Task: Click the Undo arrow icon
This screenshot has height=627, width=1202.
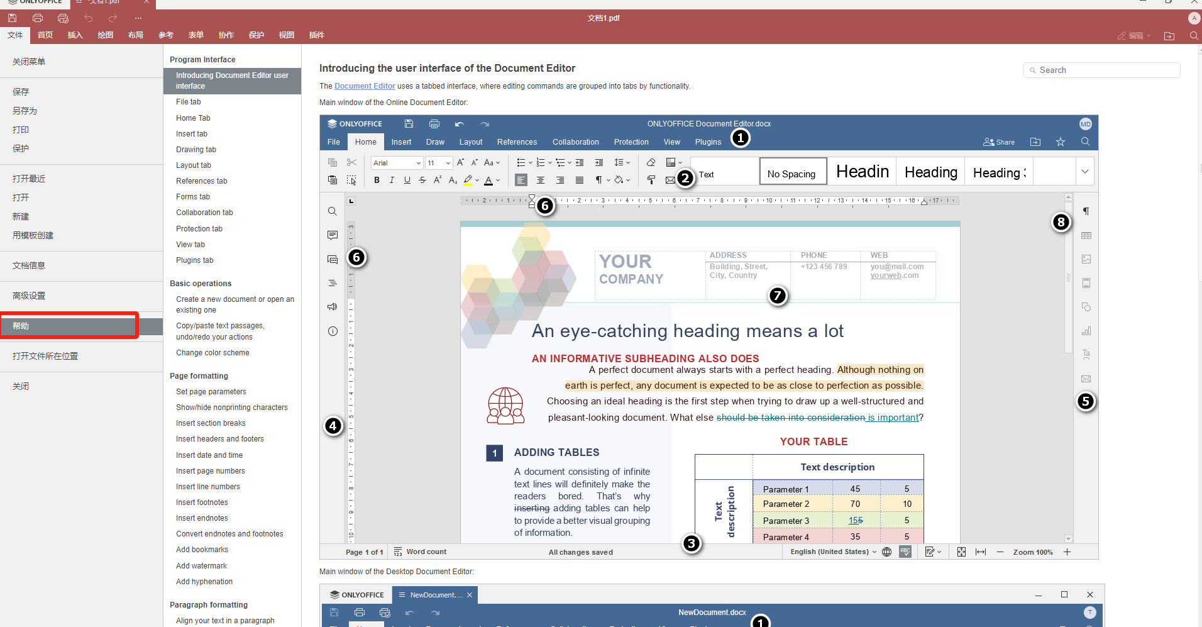Action: 89,18
